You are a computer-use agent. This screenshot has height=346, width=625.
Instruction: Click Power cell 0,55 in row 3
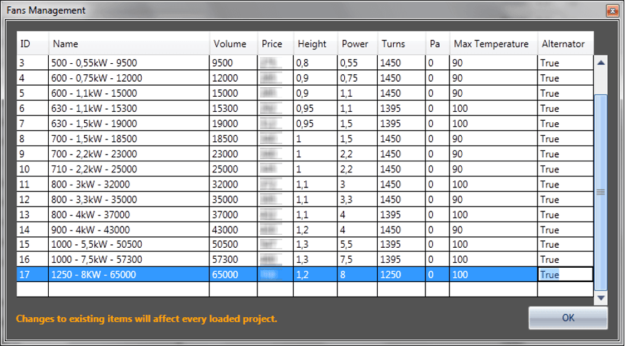pos(357,63)
